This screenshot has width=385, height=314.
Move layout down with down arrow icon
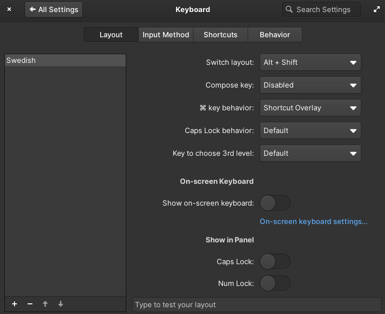60,304
